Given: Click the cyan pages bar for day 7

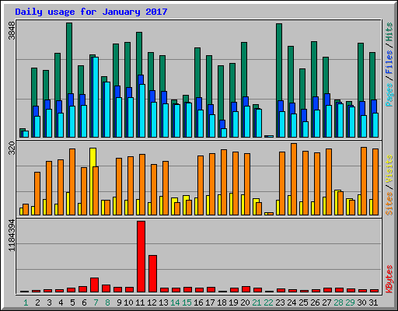Looking at the screenshot, I should (96, 97).
